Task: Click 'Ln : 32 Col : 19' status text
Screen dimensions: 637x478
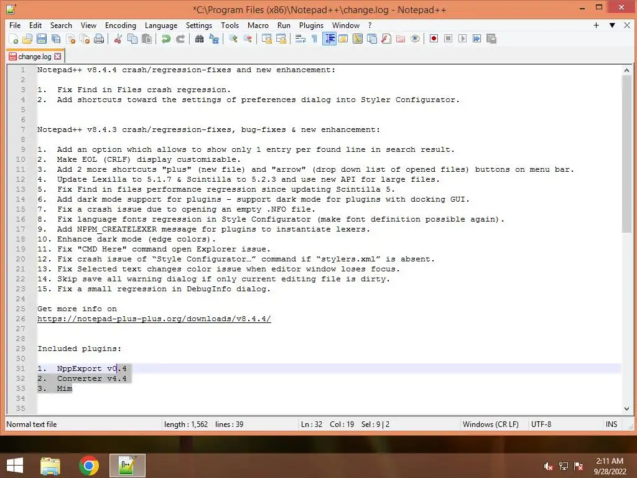Action: [327, 424]
